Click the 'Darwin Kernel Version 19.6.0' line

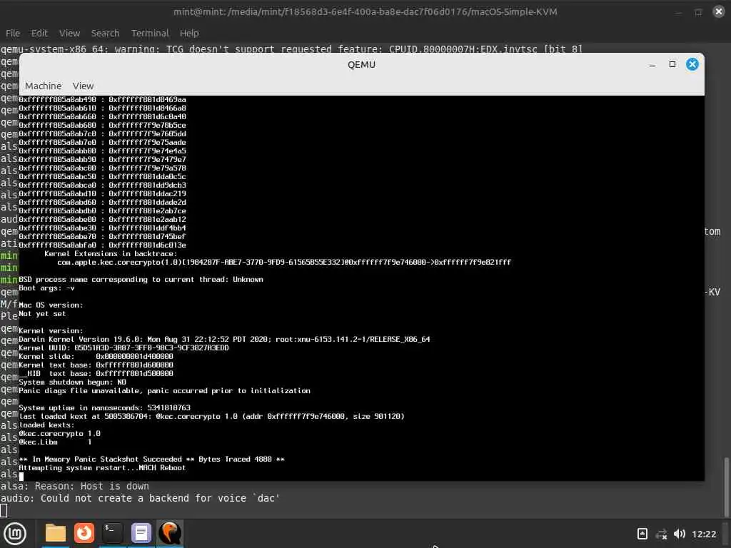(224, 339)
